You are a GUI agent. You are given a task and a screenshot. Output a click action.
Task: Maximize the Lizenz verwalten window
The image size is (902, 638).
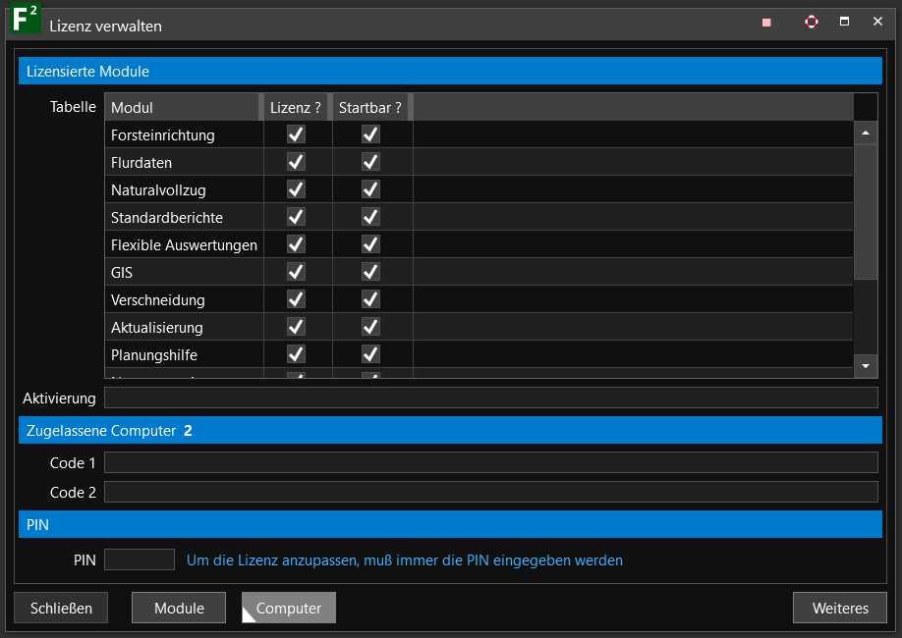pyautogui.click(x=844, y=22)
